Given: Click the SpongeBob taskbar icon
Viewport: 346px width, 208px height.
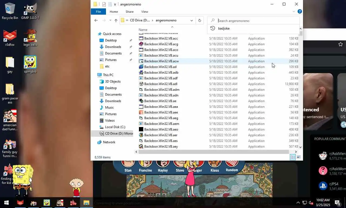Looking at the screenshot, I should tap(46, 203).
